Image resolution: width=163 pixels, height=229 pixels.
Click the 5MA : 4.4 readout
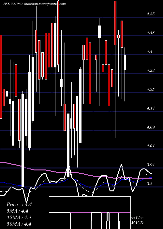coord(17,211)
